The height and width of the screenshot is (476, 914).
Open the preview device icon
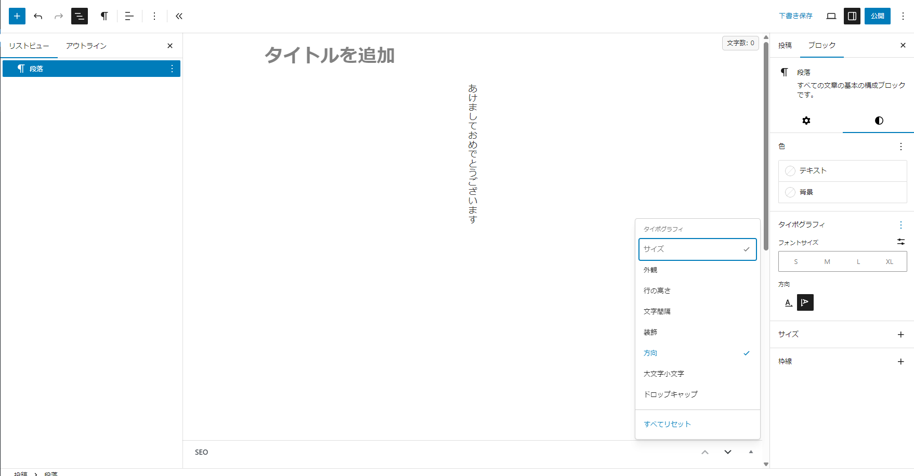pos(831,16)
